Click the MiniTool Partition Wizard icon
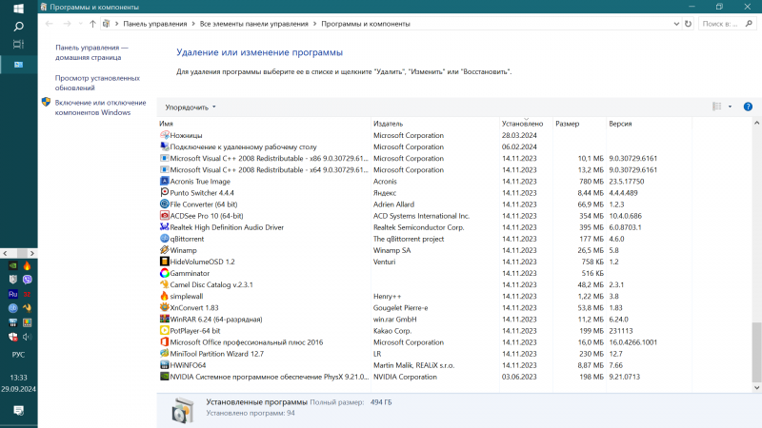 164,353
